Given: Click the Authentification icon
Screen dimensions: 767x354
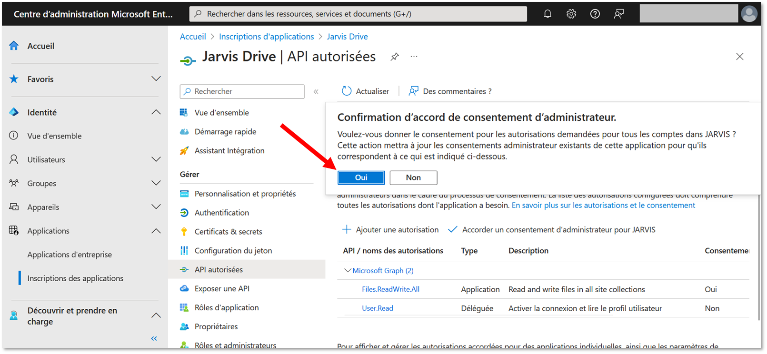Looking at the screenshot, I should [184, 213].
